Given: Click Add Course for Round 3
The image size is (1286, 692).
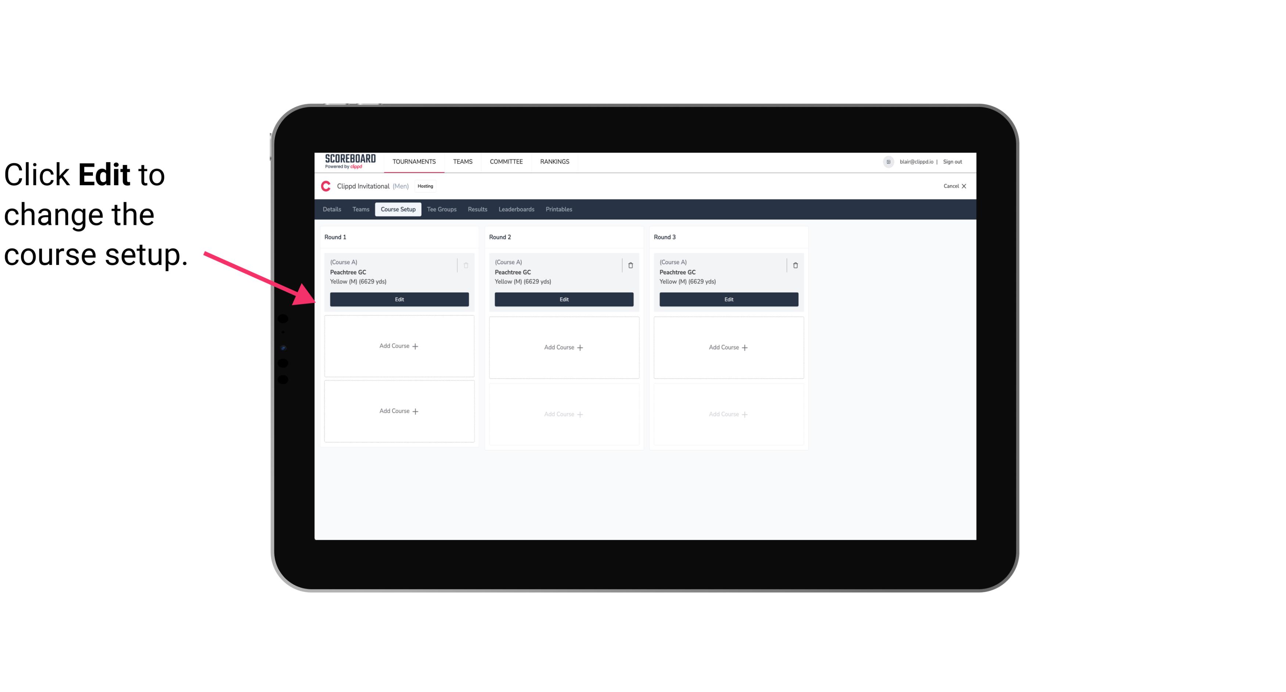Looking at the screenshot, I should coord(728,347).
